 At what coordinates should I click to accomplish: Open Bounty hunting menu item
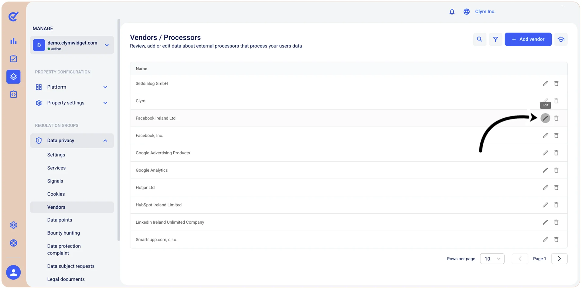coord(63,233)
